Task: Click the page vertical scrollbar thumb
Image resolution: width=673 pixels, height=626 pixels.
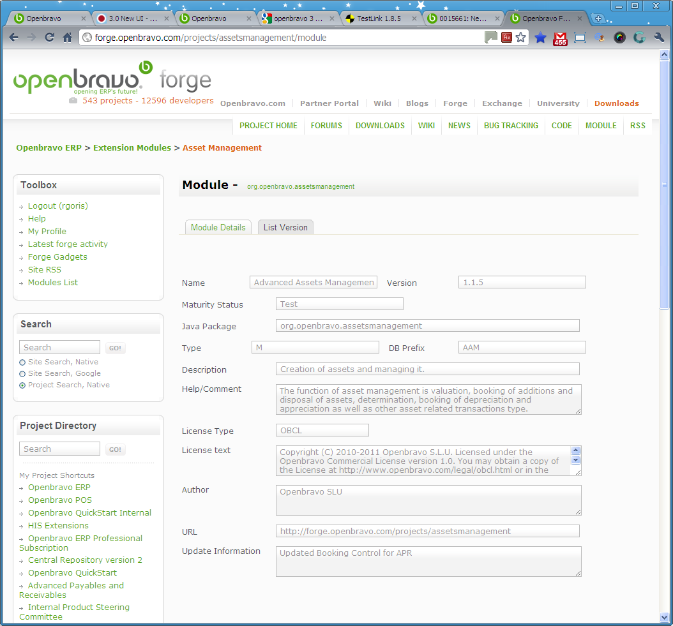Action: [664, 184]
